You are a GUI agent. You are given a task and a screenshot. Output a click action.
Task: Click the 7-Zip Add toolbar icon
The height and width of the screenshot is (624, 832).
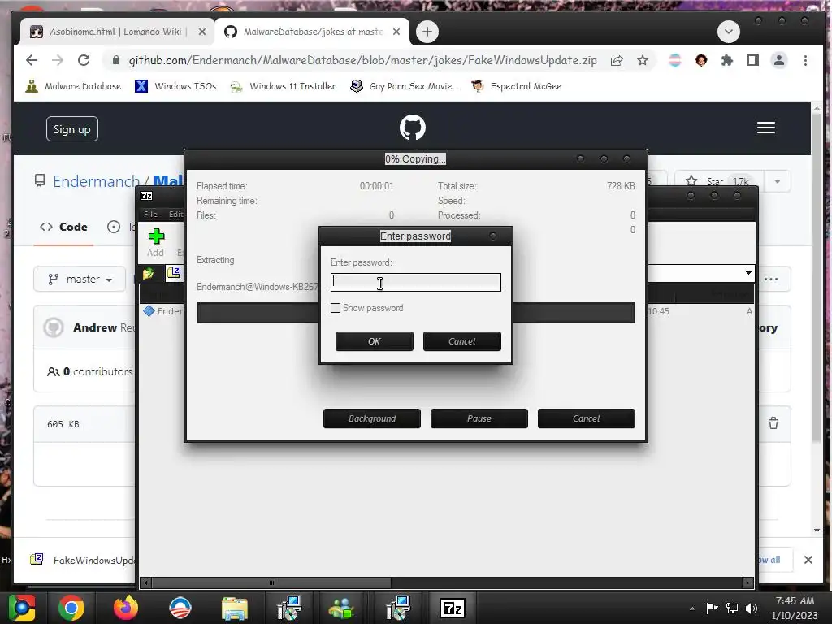coord(155,242)
